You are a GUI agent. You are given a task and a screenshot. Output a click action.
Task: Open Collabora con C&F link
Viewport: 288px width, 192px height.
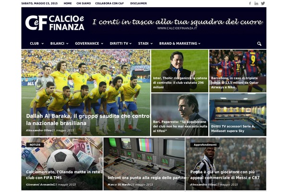click(109, 3)
